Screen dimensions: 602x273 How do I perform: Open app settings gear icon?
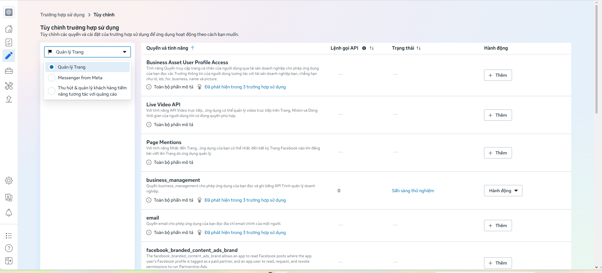tap(9, 181)
